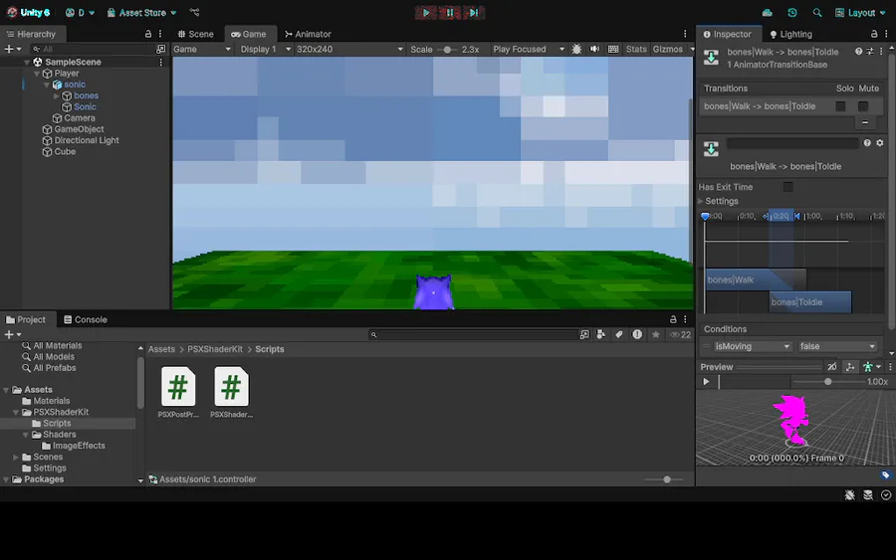The image size is (896, 560).
Task: Open the Layout dropdown
Action: (x=860, y=13)
